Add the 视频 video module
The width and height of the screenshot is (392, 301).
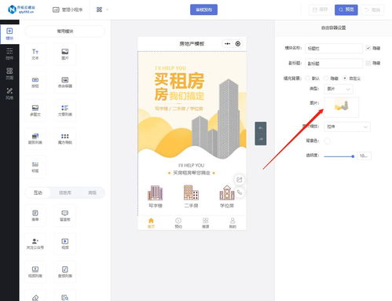[x=65, y=244]
